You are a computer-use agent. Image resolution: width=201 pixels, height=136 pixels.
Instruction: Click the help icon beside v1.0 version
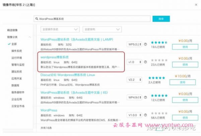(x=145, y=62)
